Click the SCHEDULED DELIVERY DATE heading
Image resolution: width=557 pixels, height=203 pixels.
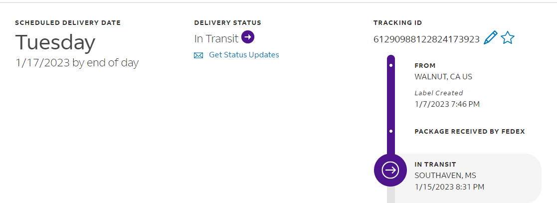click(x=68, y=22)
